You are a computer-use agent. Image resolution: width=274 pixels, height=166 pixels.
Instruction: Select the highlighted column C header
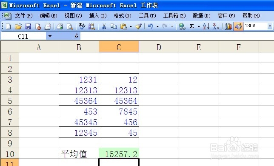tap(119, 47)
